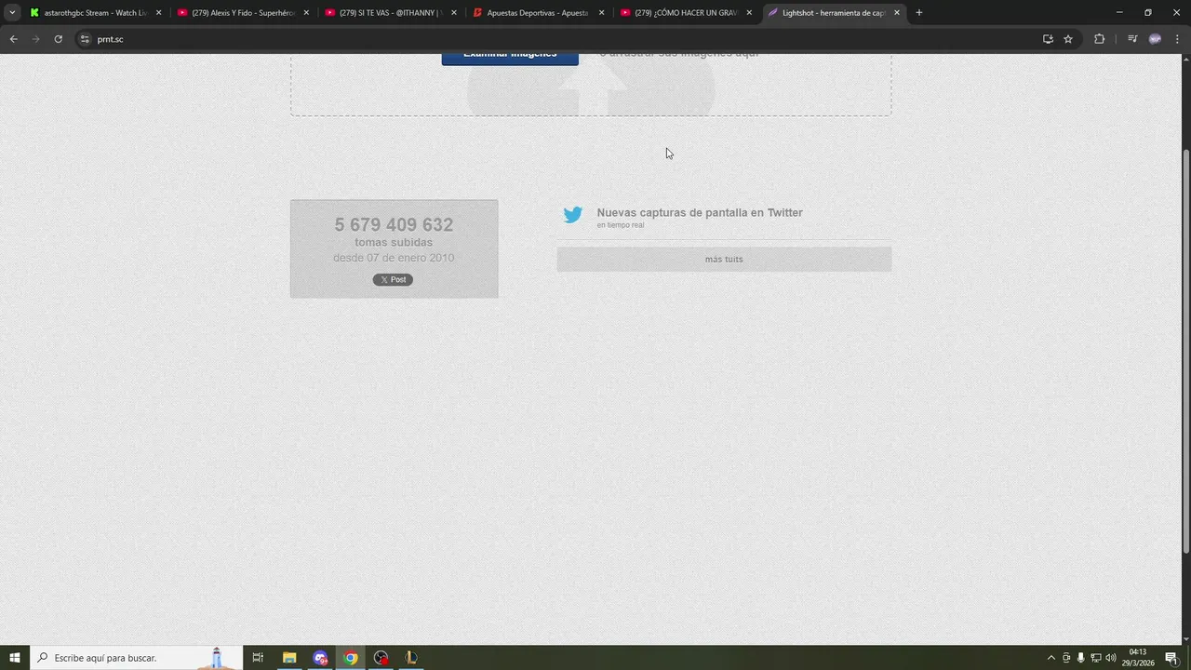Open the OBS Studio taskbar icon
This screenshot has height=670, width=1191.
381,658
